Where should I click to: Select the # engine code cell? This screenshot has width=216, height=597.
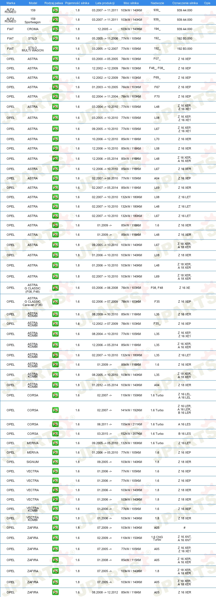point(185,528)
